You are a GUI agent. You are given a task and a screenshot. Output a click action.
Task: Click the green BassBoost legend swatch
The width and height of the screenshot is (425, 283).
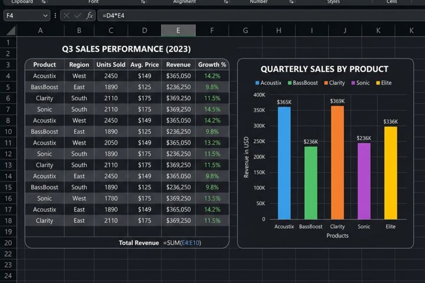(x=290, y=83)
